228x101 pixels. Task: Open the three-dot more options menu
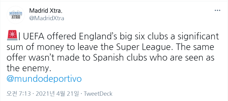click(217, 11)
